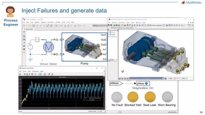Screen dimensions: 205x115
Task: Click scope run button
Action: (27, 74)
